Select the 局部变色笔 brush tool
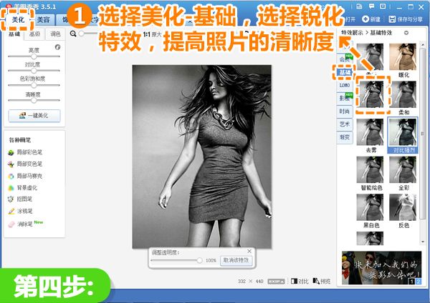The image size is (430, 303). (x=25, y=164)
